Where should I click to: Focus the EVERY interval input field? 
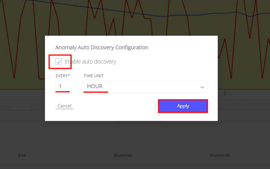(66, 86)
